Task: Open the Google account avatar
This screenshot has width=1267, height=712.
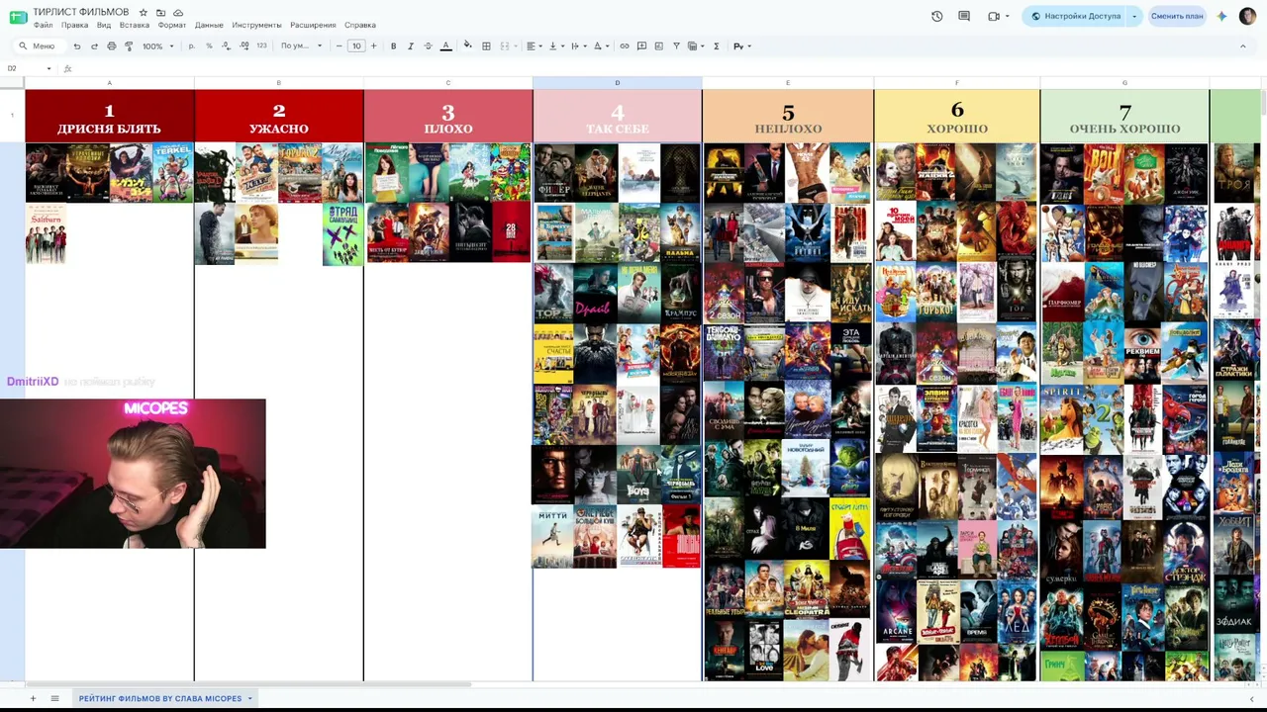Action: (x=1247, y=17)
